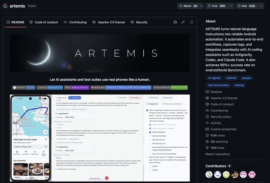Open the 58 watching link
This screenshot has width=270, height=183.
click(x=217, y=142)
